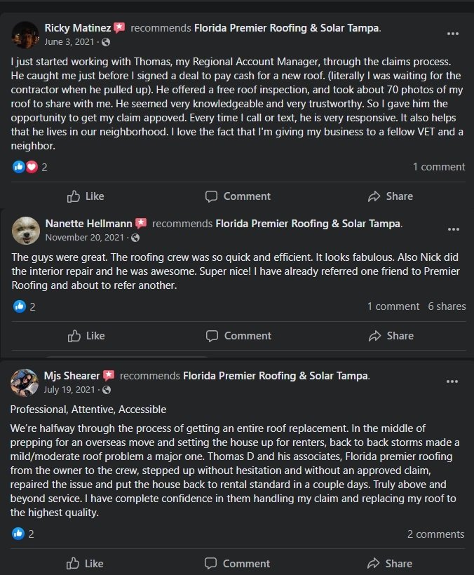The width and height of the screenshot is (474, 575).
Task: Like Ricky Matinez's recommendation post
Action: pos(86,196)
